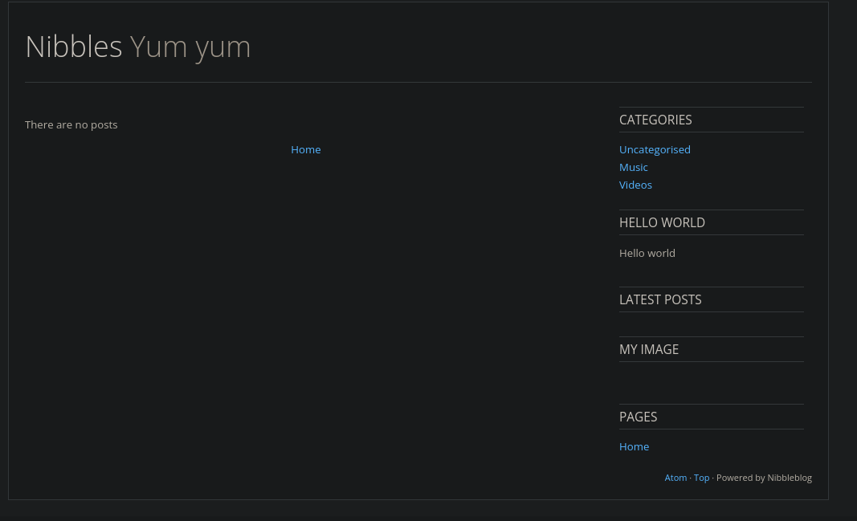This screenshot has height=521, width=857.
Task: Open the Atom feed link
Action: 675,478
